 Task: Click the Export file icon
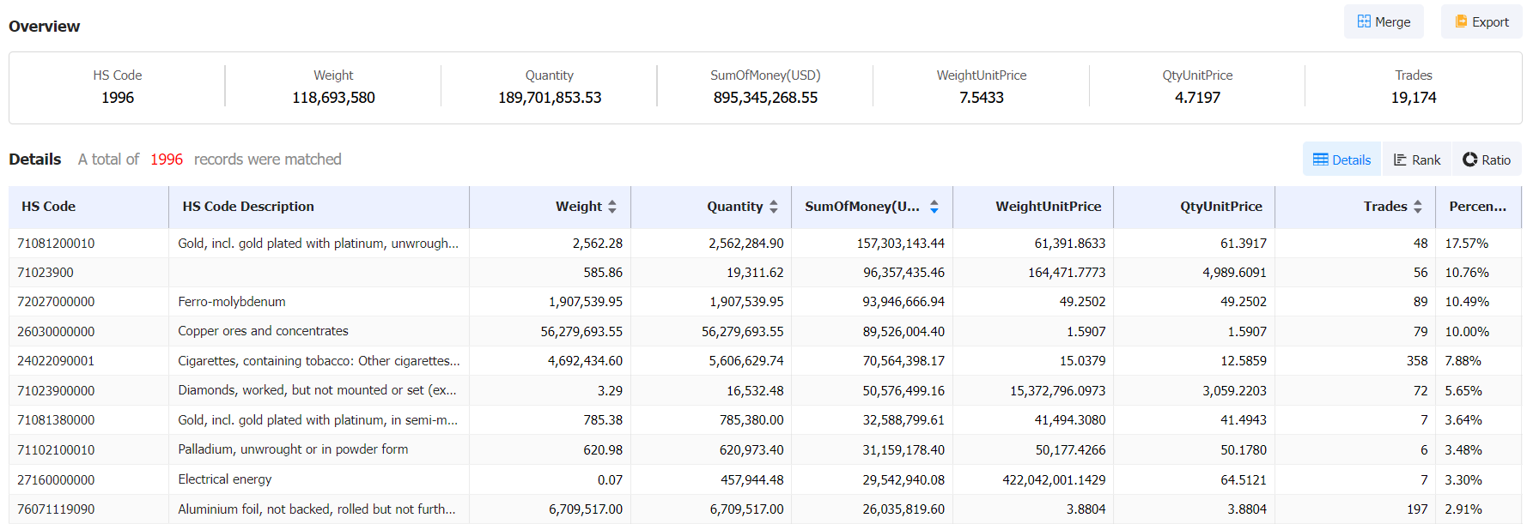[1461, 21]
